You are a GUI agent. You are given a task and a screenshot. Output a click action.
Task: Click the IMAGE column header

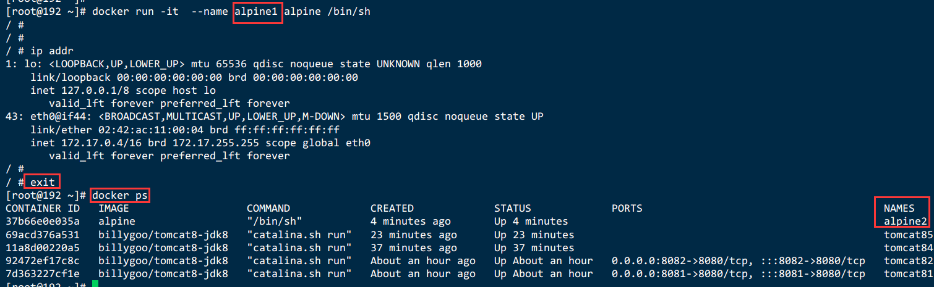coord(114,209)
